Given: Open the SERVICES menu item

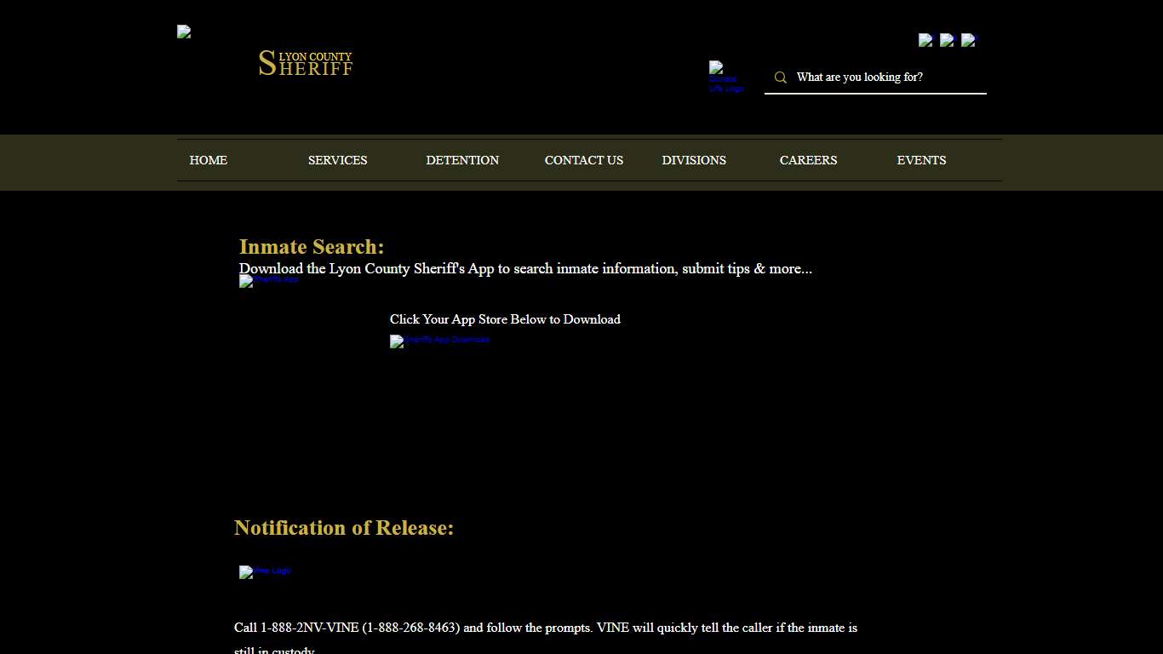Looking at the screenshot, I should point(337,160).
